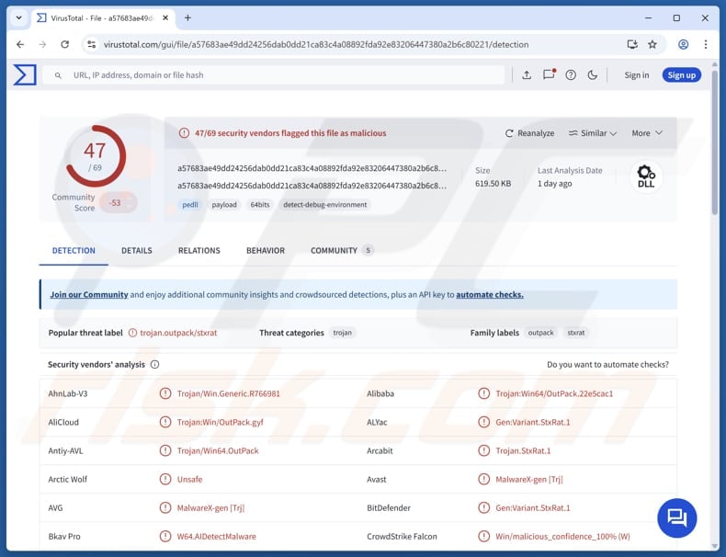This screenshot has height=557, width=726.
Task: Click the ALYac detection warning icon
Action: 483,422
